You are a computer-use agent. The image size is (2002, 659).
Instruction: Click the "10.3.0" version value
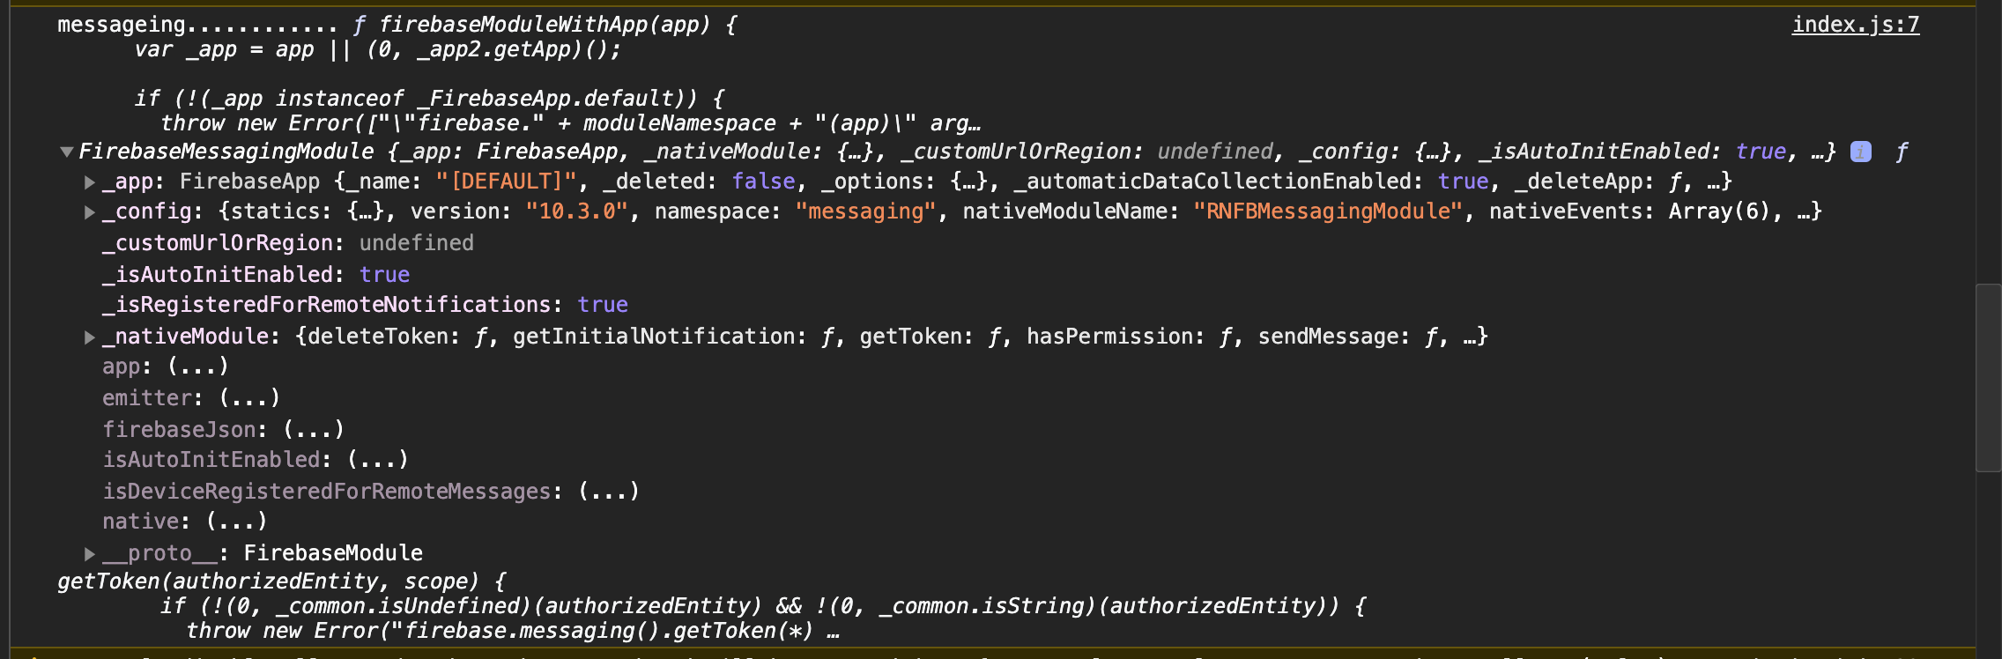click(x=576, y=211)
